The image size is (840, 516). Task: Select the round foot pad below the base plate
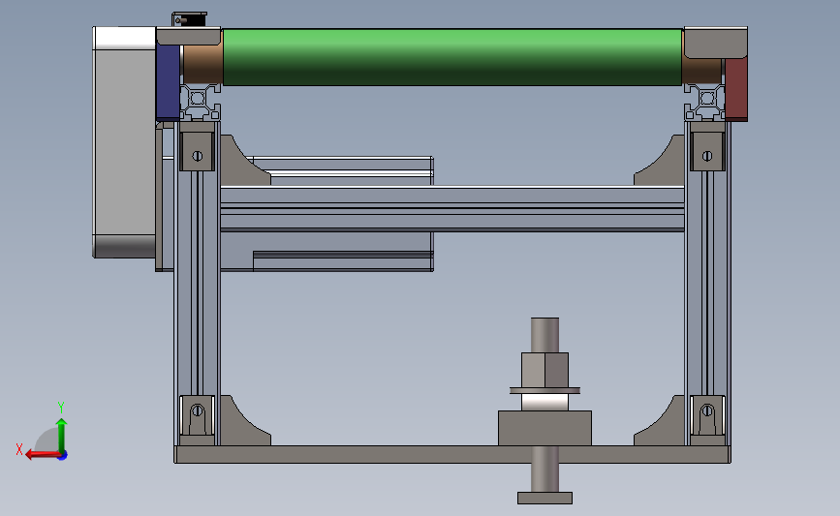pyautogui.click(x=544, y=498)
